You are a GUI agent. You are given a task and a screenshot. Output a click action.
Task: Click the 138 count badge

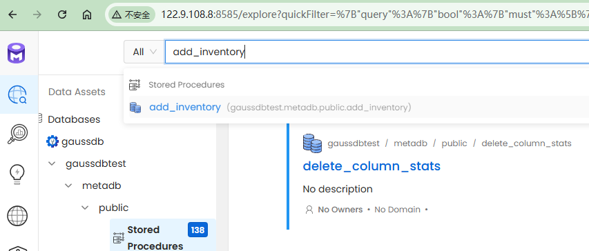click(x=197, y=230)
